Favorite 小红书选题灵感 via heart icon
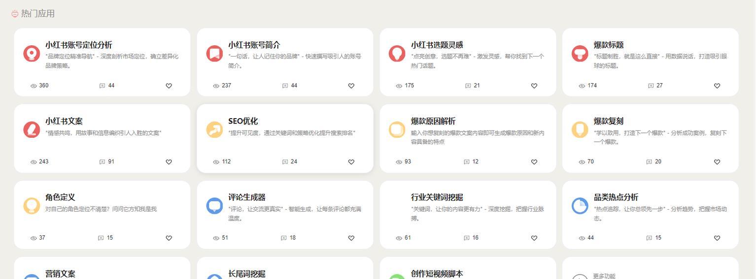756x279 pixels. tap(534, 86)
